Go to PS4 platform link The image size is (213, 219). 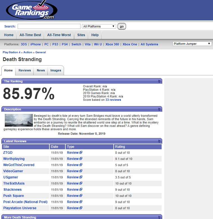65,44
